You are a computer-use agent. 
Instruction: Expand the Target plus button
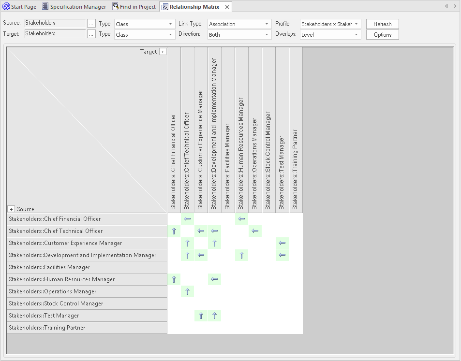pyautogui.click(x=163, y=52)
